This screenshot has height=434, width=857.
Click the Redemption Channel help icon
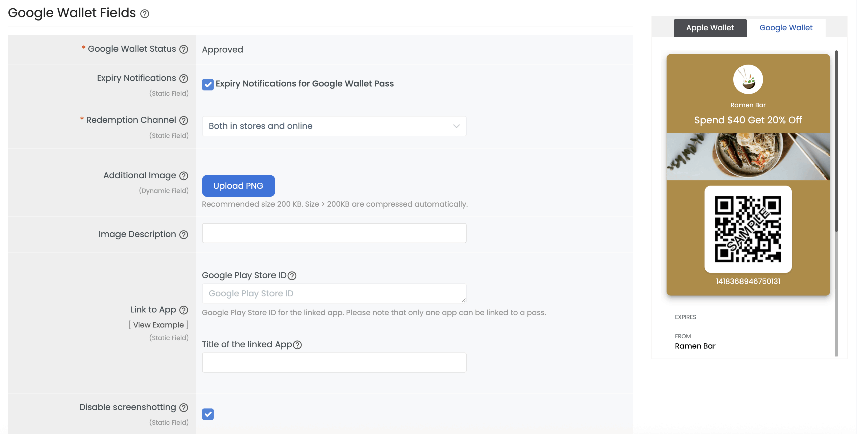pos(183,121)
